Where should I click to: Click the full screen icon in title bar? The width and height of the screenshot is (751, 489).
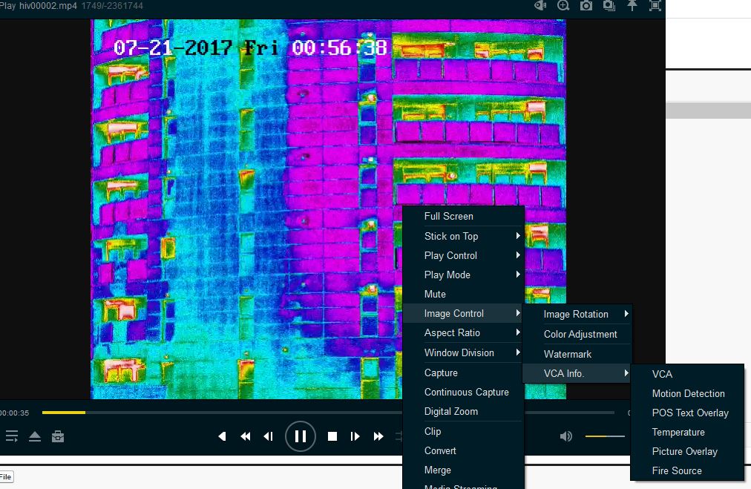click(655, 6)
